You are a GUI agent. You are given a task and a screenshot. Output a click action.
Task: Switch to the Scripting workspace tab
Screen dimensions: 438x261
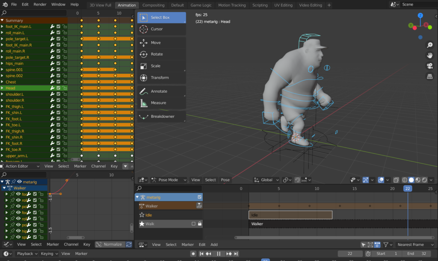(260, 5)
